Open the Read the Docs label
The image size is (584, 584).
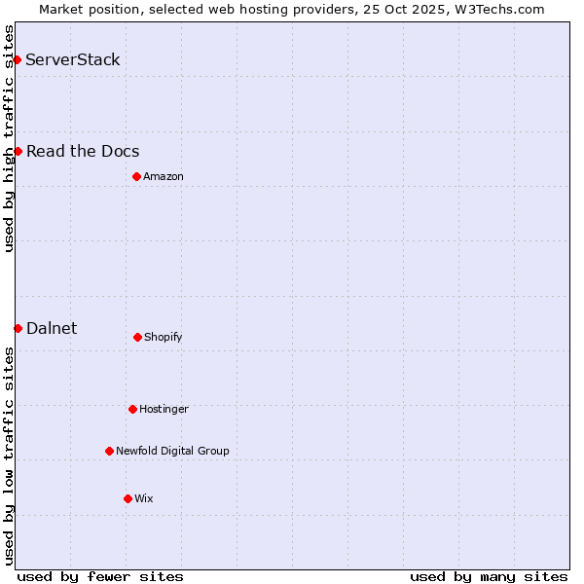pos(83,152)
